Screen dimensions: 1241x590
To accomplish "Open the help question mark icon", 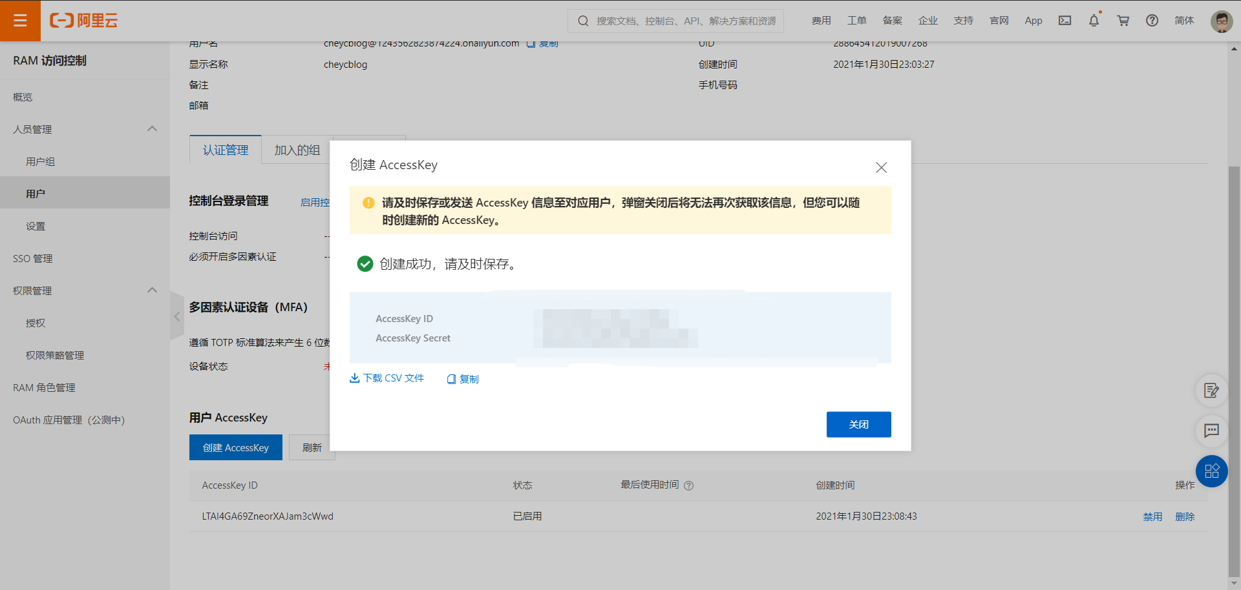I will (x=1152, y=21).
